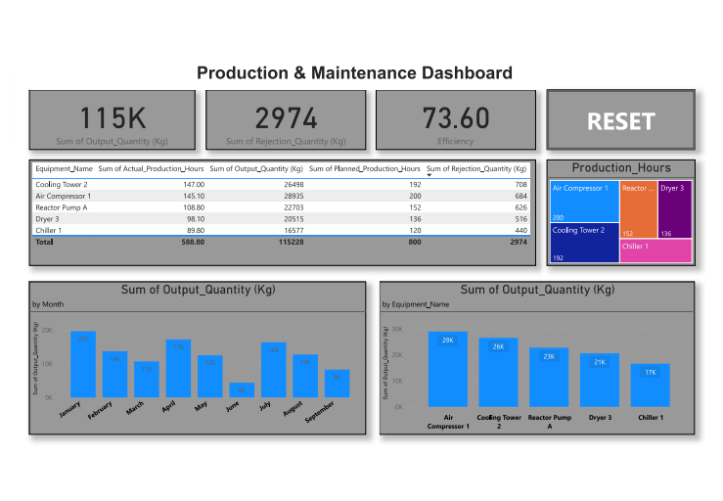The width and height of the screenshot is (723, 501).
Task: Click the 115K Output_Quantity card
Action: click(113, 120)
